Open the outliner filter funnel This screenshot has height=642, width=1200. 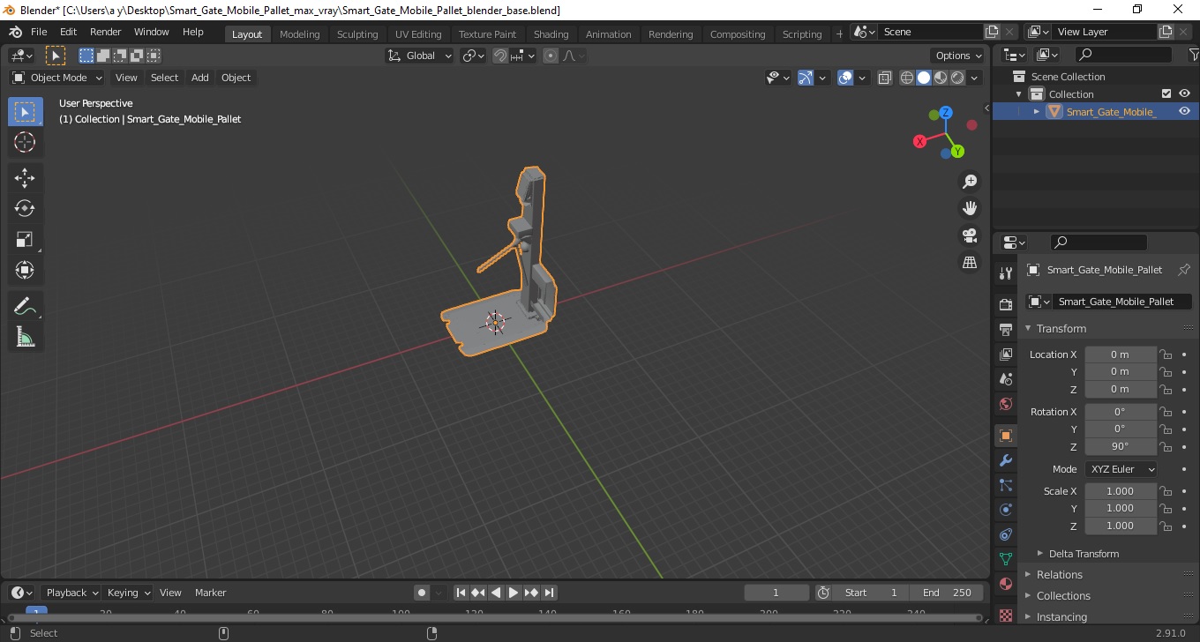pos(1193,55)
